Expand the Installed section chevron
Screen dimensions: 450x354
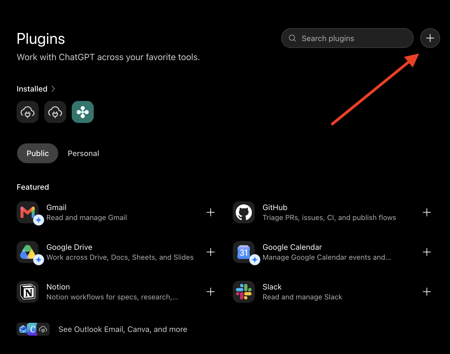(x=53, y=89)
